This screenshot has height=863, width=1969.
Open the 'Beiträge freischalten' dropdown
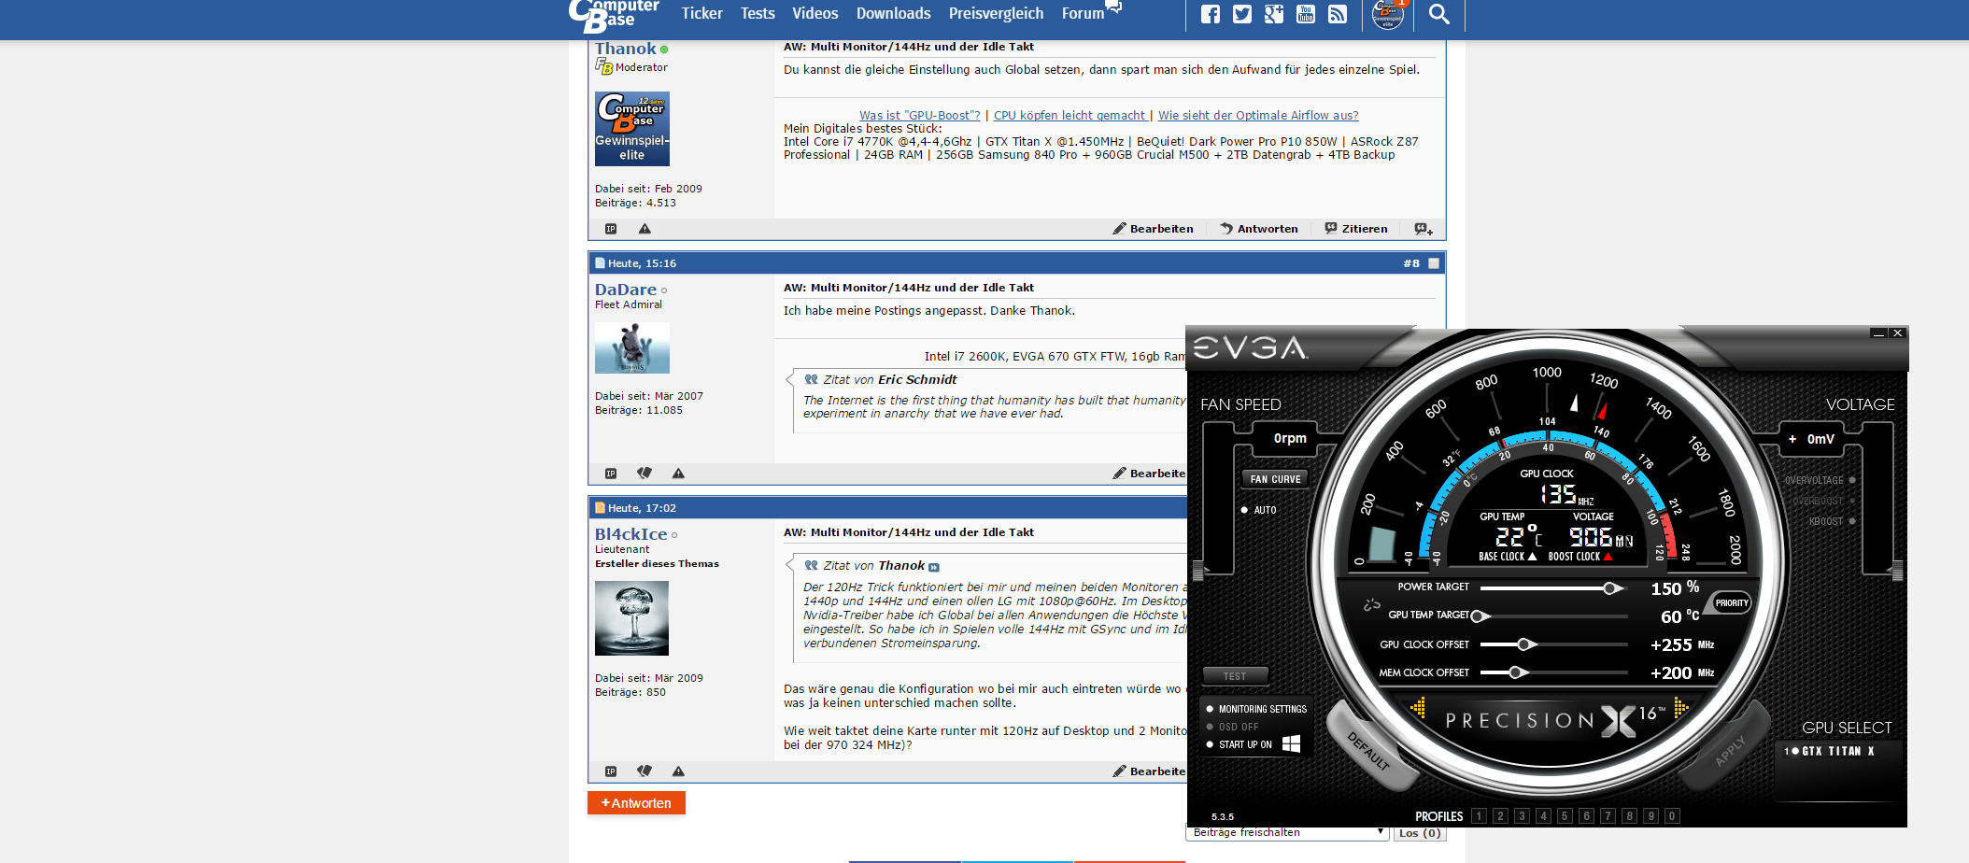1287,832
